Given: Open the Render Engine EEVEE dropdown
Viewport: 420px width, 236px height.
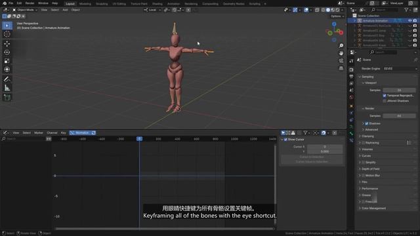Looking at the screenshot, I should click(400, 69).
